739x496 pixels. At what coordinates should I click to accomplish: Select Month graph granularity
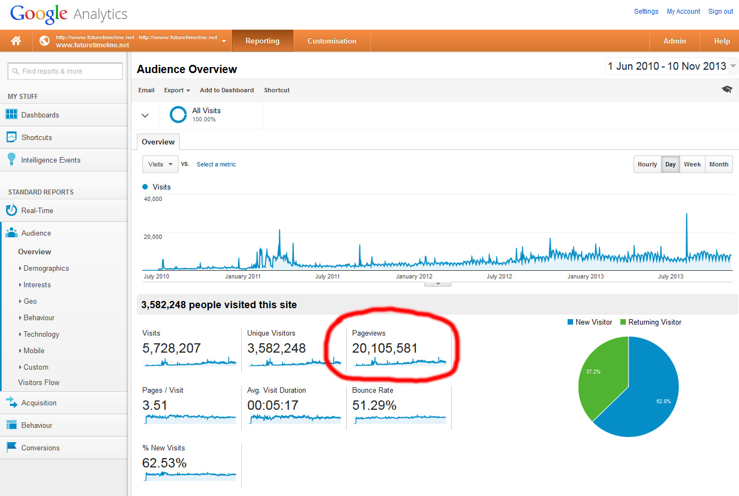click(x=719, y=164)
